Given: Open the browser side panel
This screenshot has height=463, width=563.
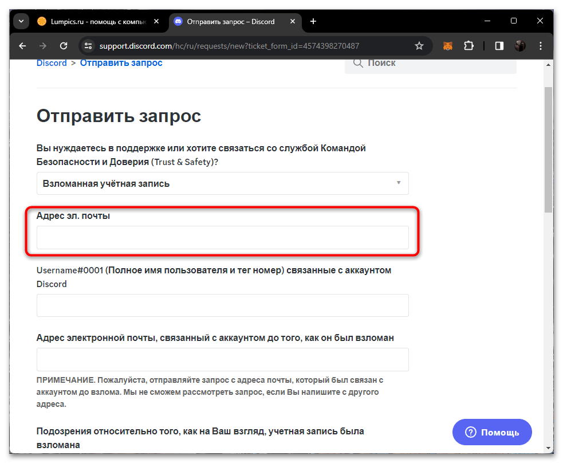Looking at the screenshot, I should 498,45.
